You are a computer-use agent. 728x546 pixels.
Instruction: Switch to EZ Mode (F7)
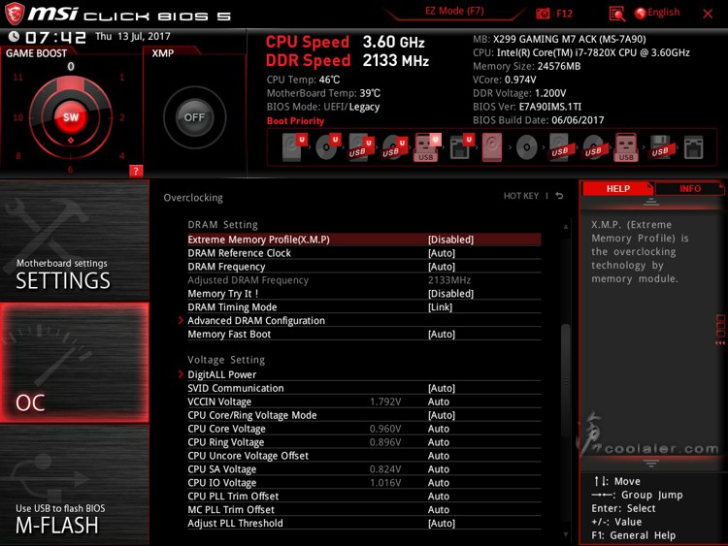click(x=454, y=11)
